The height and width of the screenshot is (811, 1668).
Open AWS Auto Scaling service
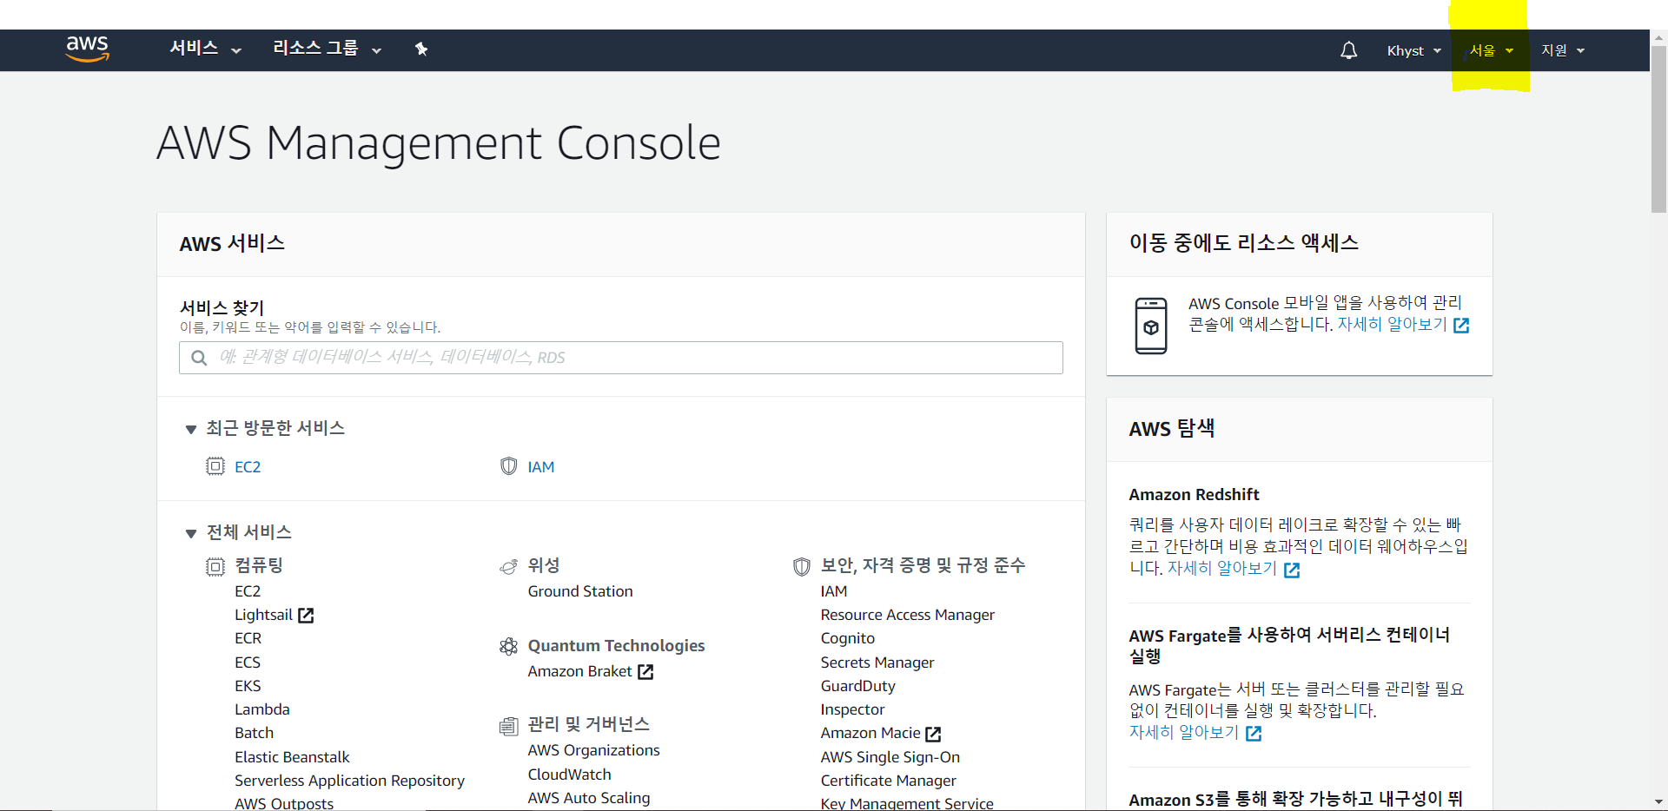589,798
